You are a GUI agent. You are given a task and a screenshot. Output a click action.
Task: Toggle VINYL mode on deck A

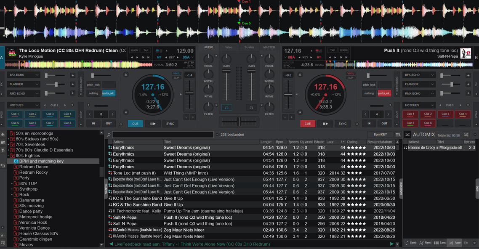pyautogui.click(x=176, y=74)
